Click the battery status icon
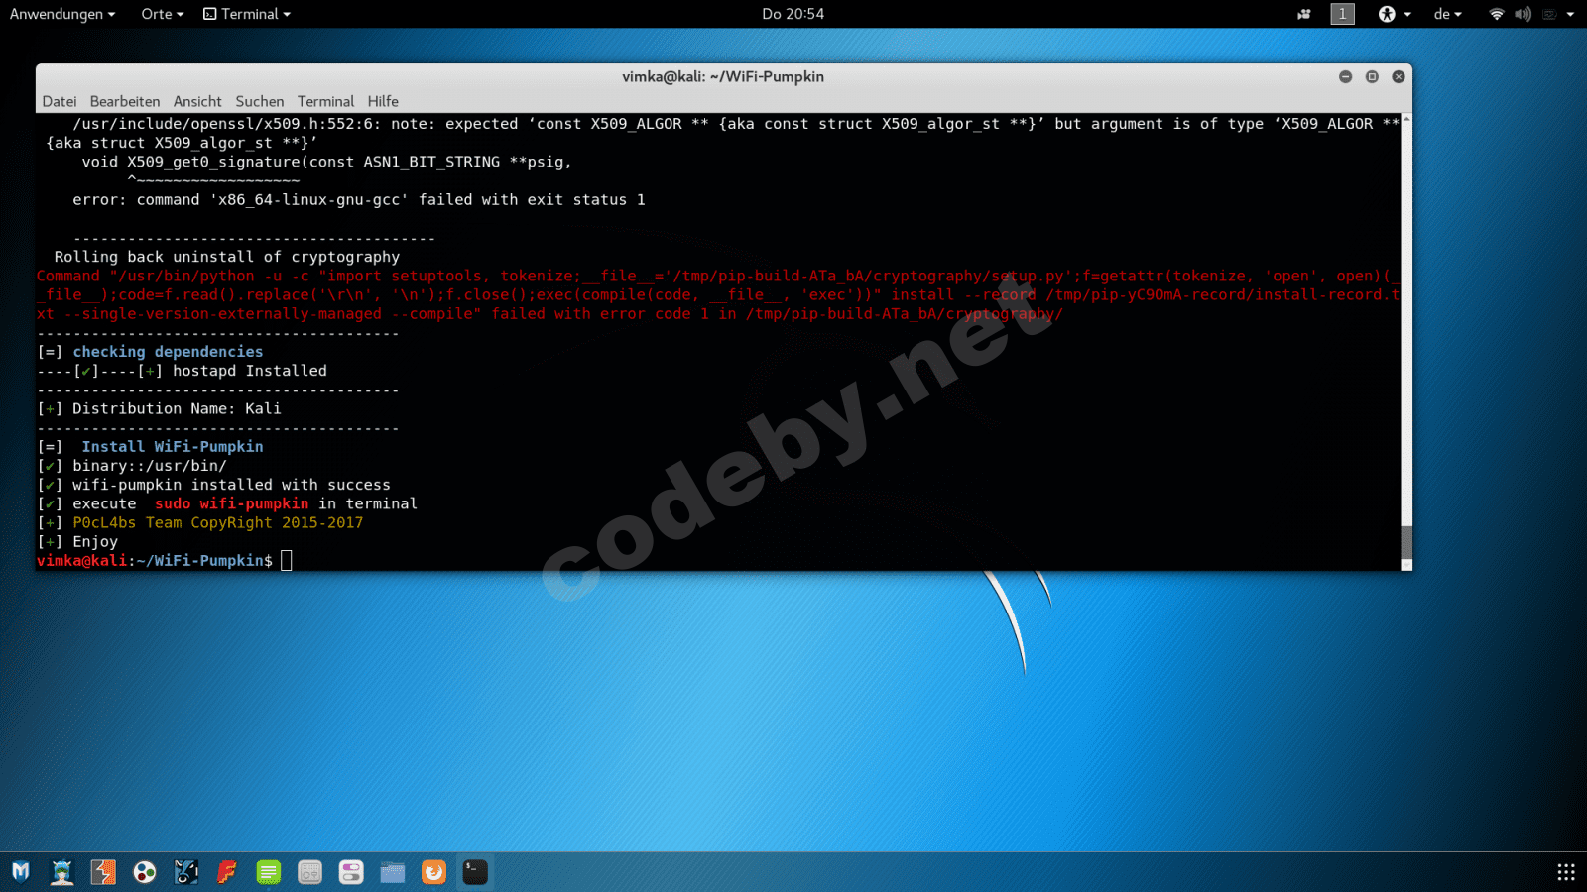This screenshot has width=1587, height=892. pyautogui.click(x=1548, y=14)
